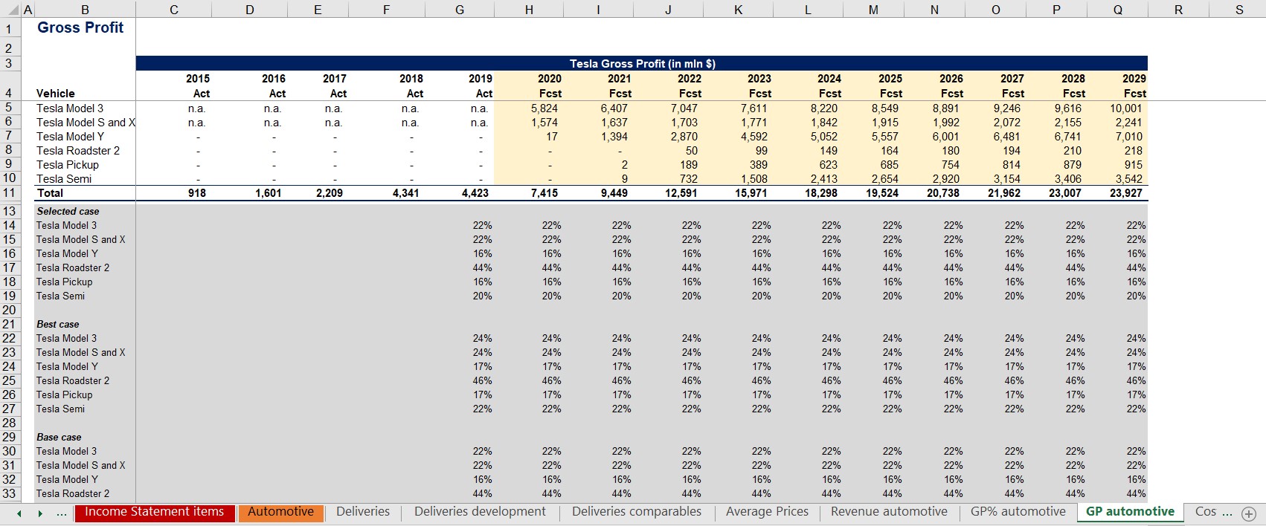Click 2015 total value 918
1266x526 pixels.
click(196, 193)
